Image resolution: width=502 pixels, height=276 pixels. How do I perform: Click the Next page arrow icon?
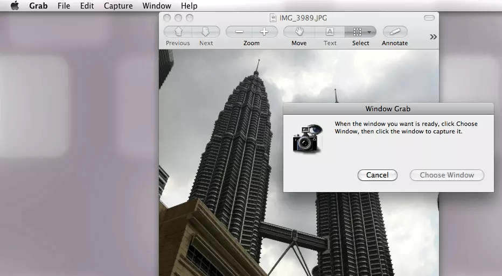tap(206, 32)
